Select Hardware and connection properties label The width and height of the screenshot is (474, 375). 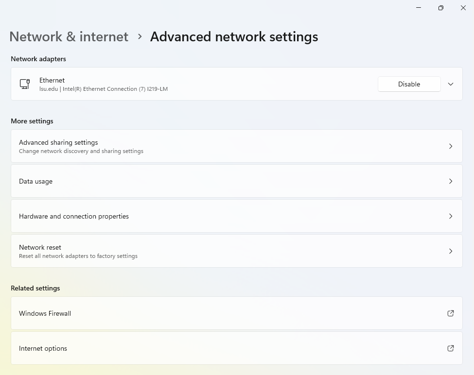click(74, 216)
